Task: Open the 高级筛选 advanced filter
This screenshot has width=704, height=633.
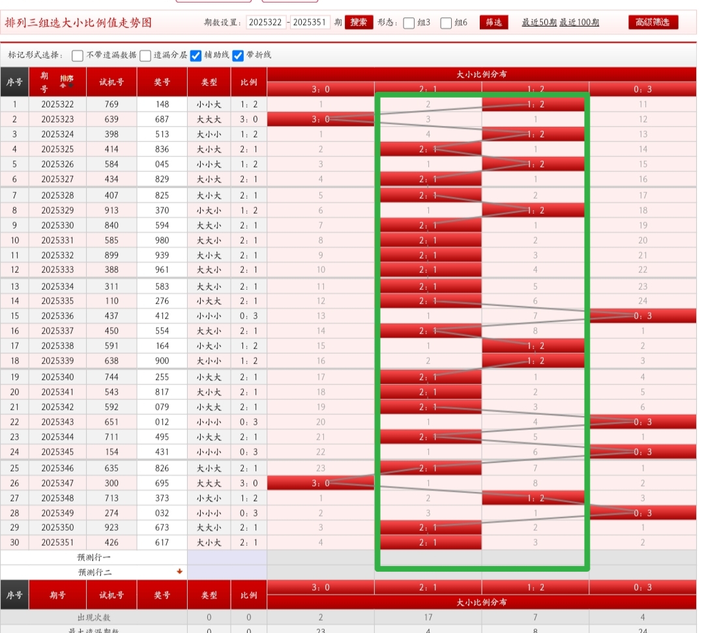Action: (653, 23)
